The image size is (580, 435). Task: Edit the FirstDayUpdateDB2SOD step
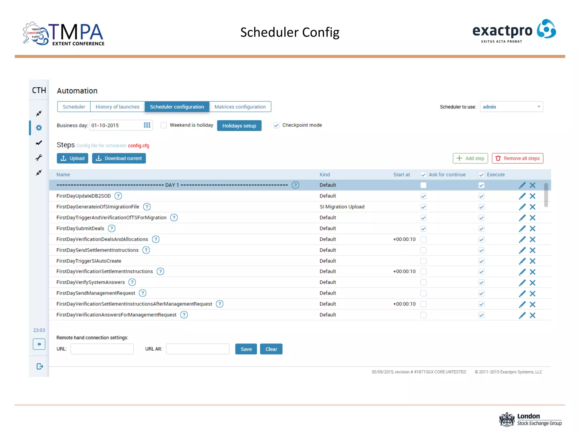click(522, 196)
